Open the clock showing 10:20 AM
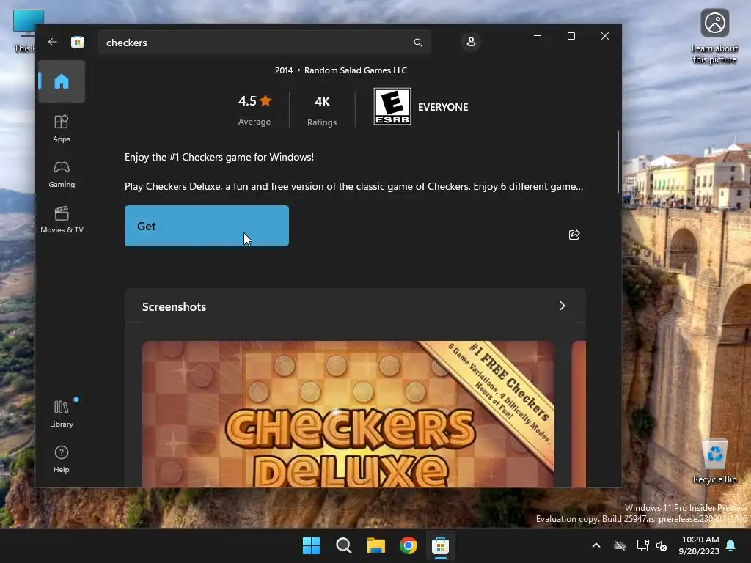The width and height of the screenshot is (751, 563). [699, 545]
